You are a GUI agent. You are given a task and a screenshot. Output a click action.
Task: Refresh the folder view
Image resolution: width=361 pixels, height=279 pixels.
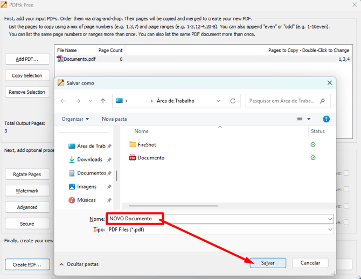233,101
